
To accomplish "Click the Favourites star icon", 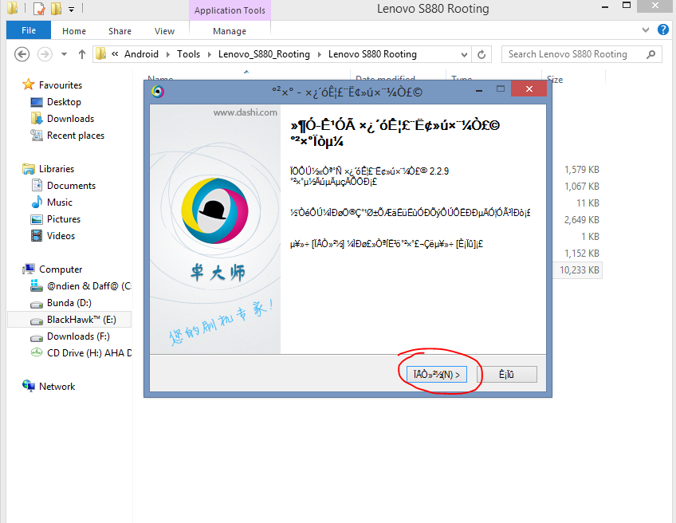I will (x=28, y=85).
